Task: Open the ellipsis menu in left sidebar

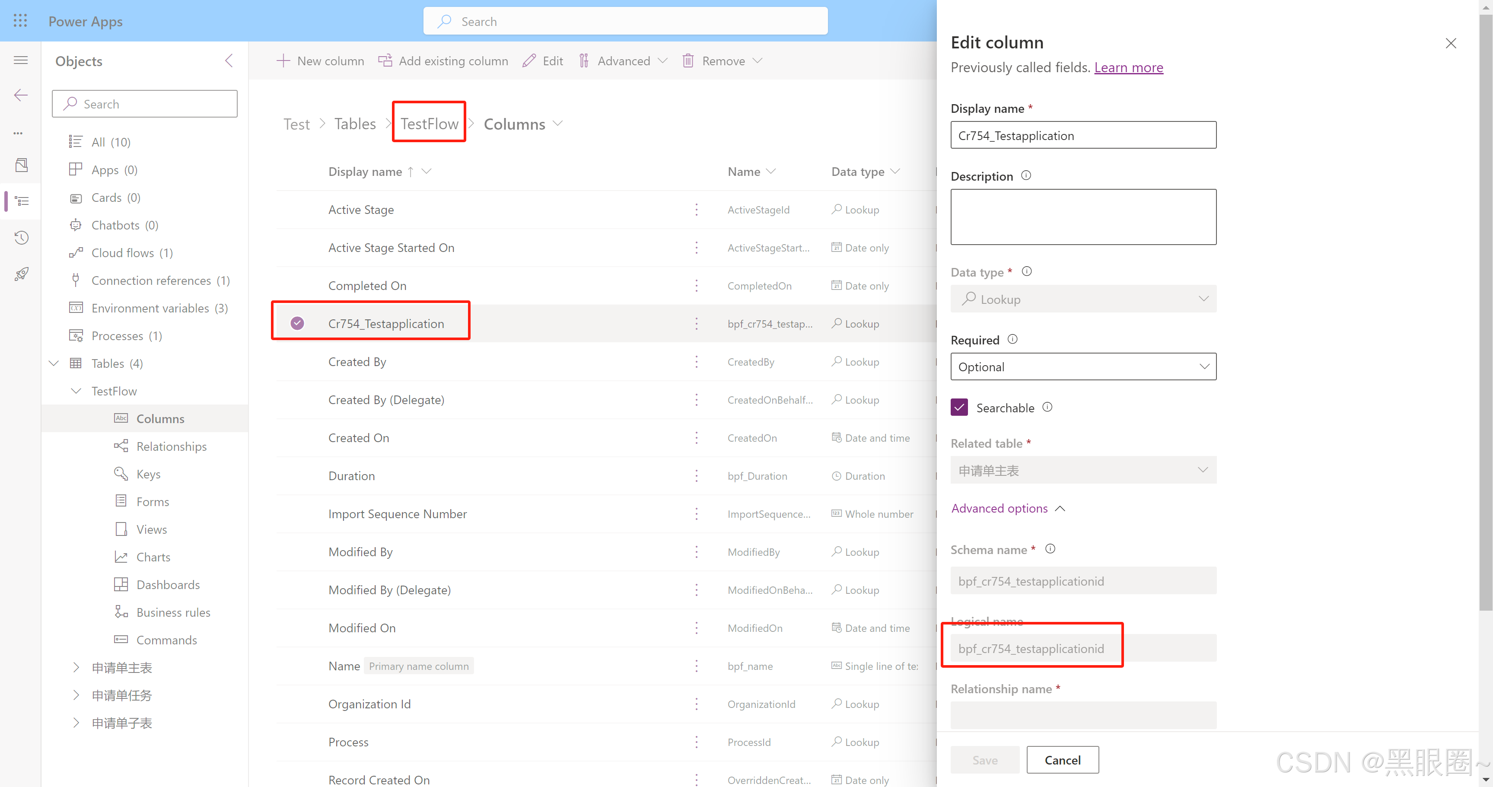Action: [x=17, y=133]
